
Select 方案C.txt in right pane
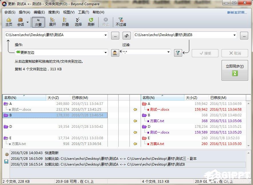[x=194, y=121]
